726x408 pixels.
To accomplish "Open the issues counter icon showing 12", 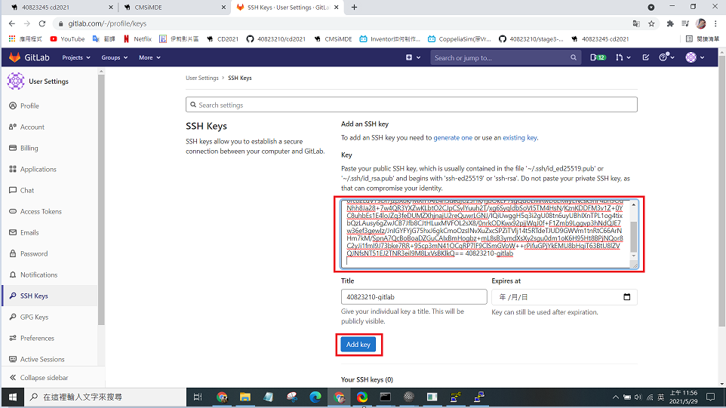I will [598, 57].
